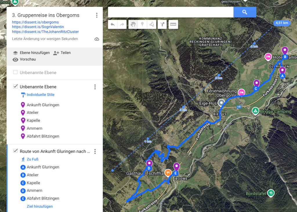Select the add marker tool
Image resolution: width=297 pixels, height=212 pixels.
[142, 25]
